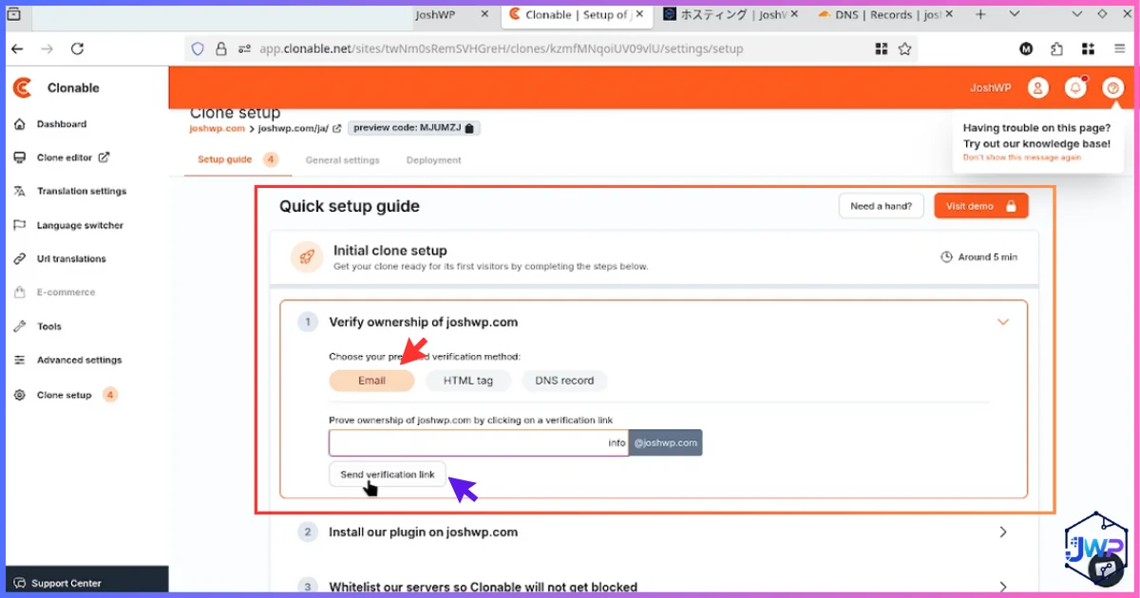Click the Clonable logo
The image size is (1140, 598).
click(56, 87)
